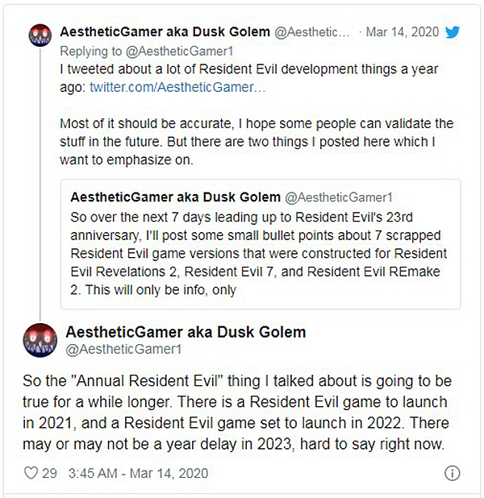Click the like count number 29

click(50, 473)
